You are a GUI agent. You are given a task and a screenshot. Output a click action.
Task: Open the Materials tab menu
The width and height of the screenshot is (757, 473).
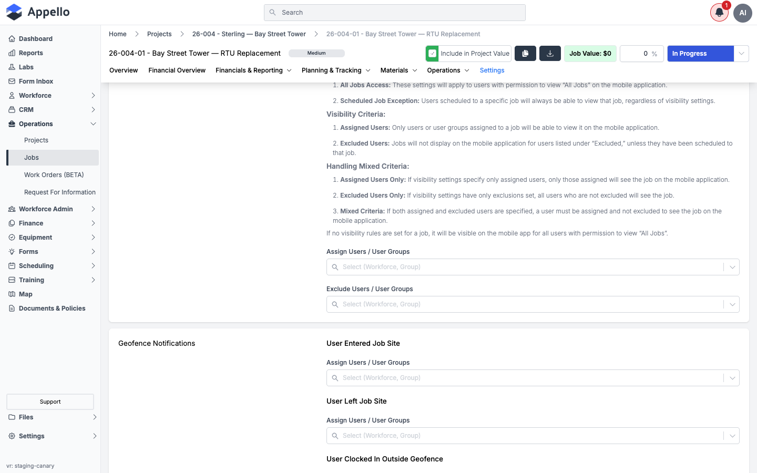[x=399, y=70]
